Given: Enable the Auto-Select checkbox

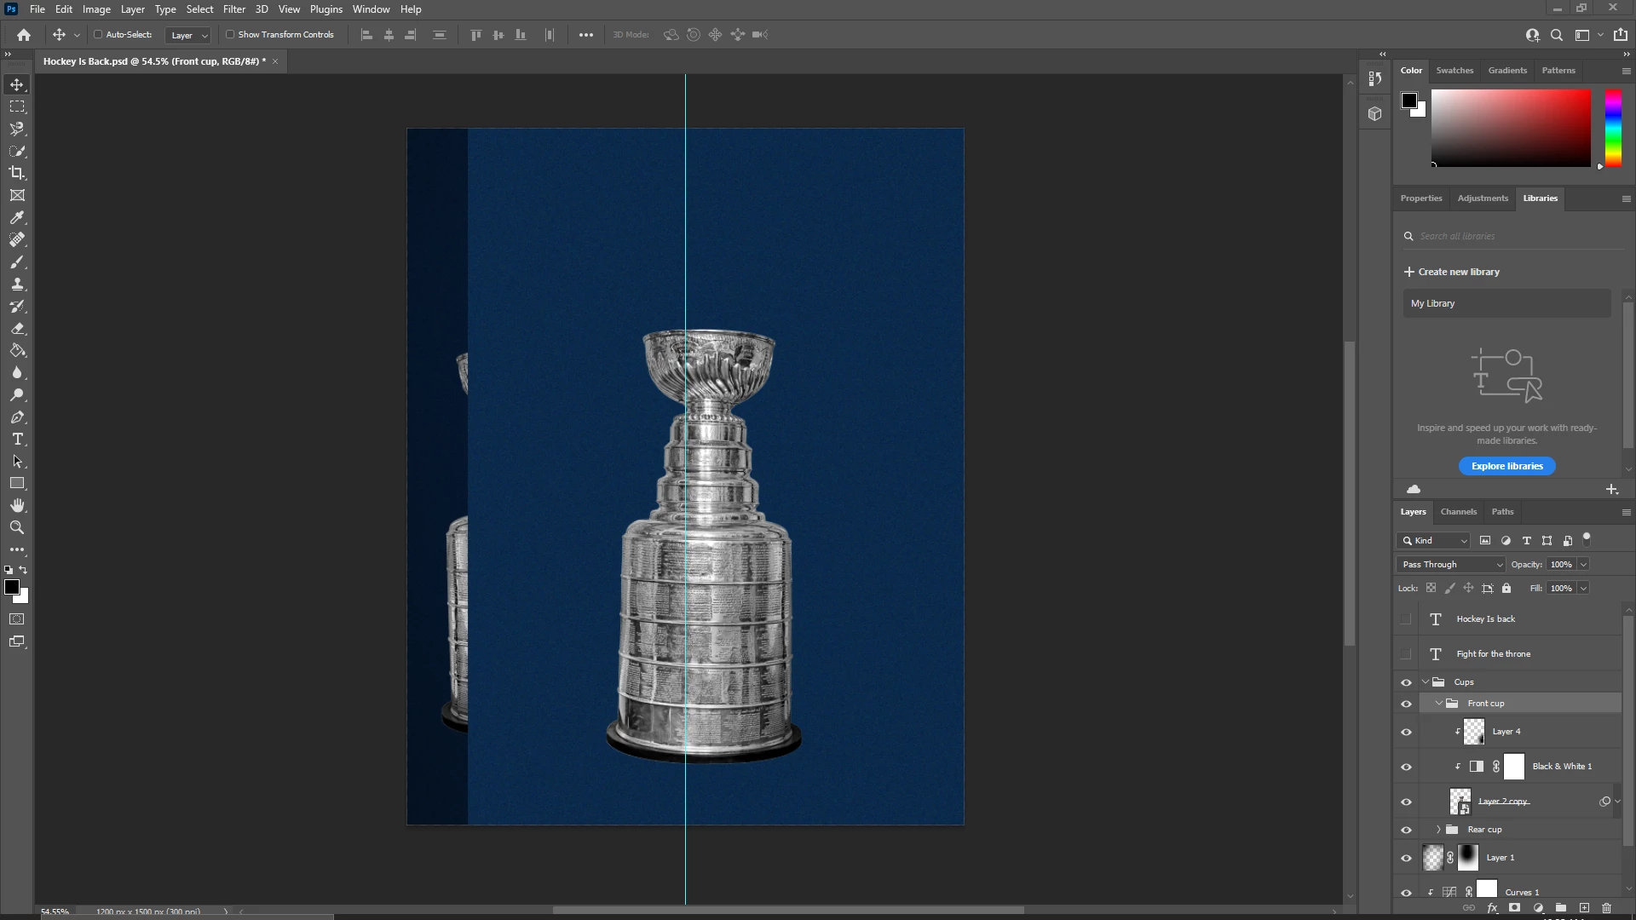Looking at the screenshot, I should point(98,35).
